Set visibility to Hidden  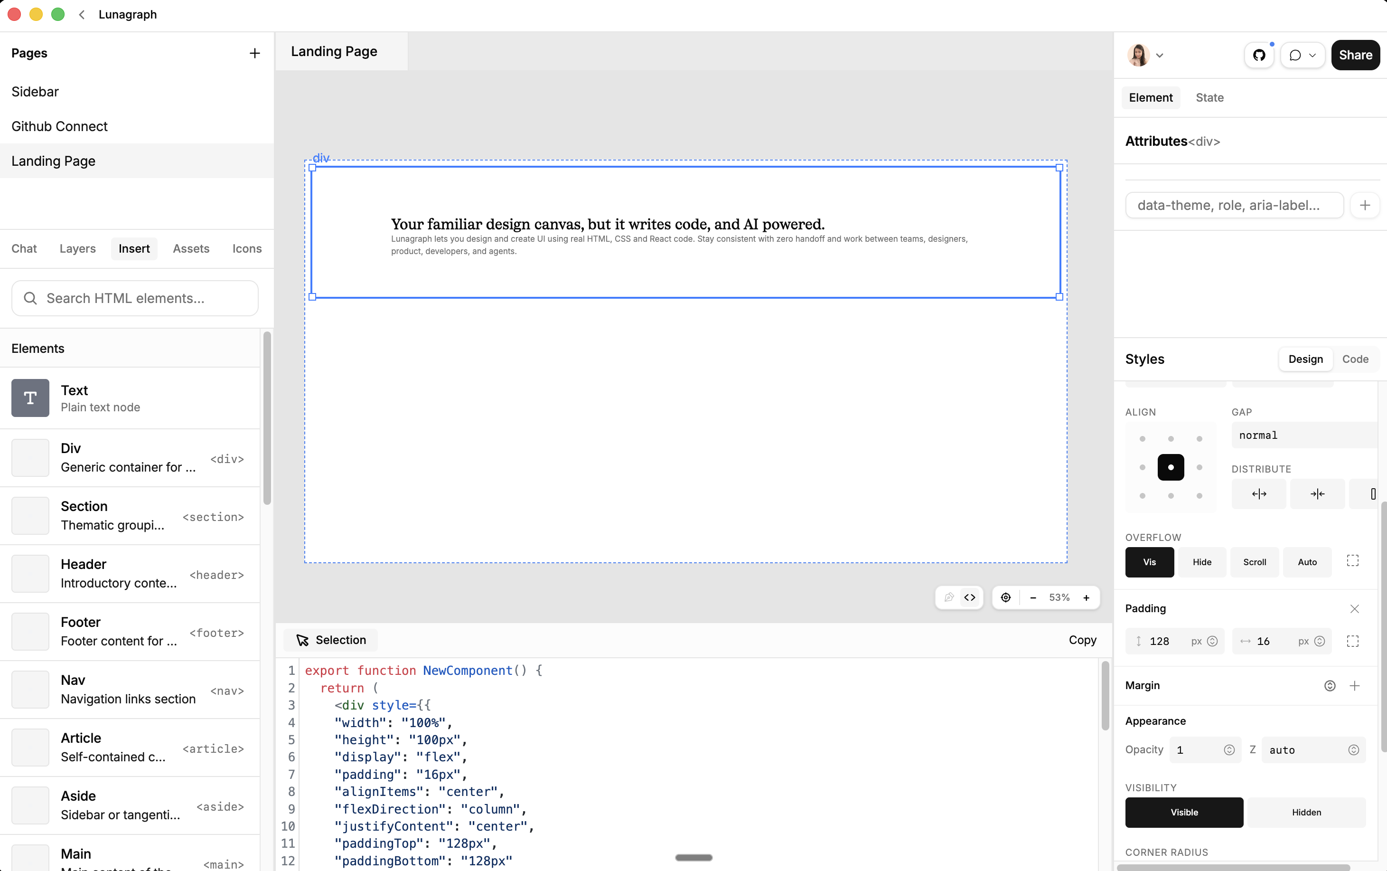click(x=1306, y=812)
